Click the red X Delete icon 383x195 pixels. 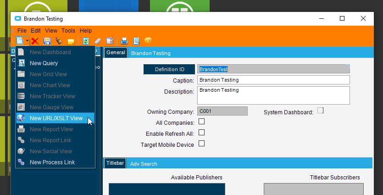pos(35,41)
